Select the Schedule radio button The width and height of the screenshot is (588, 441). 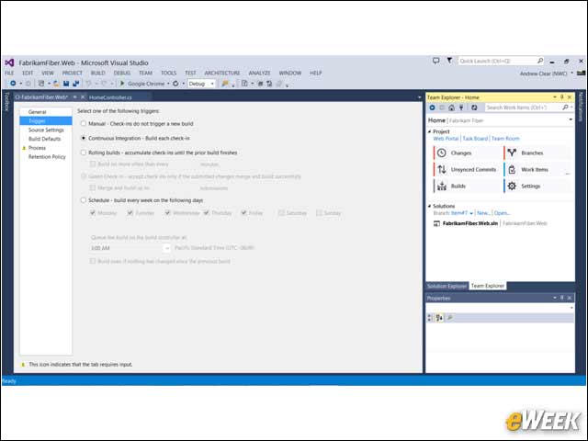[x=84, y=200]
